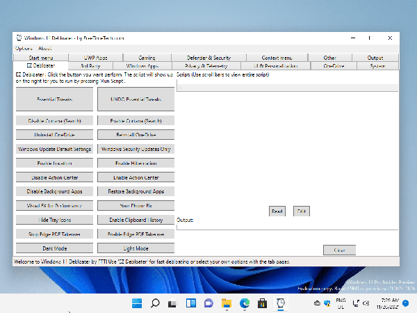417x313 pixels.
Task: Switch to the Windows Apps tab
Action: [x=142, y=66]
